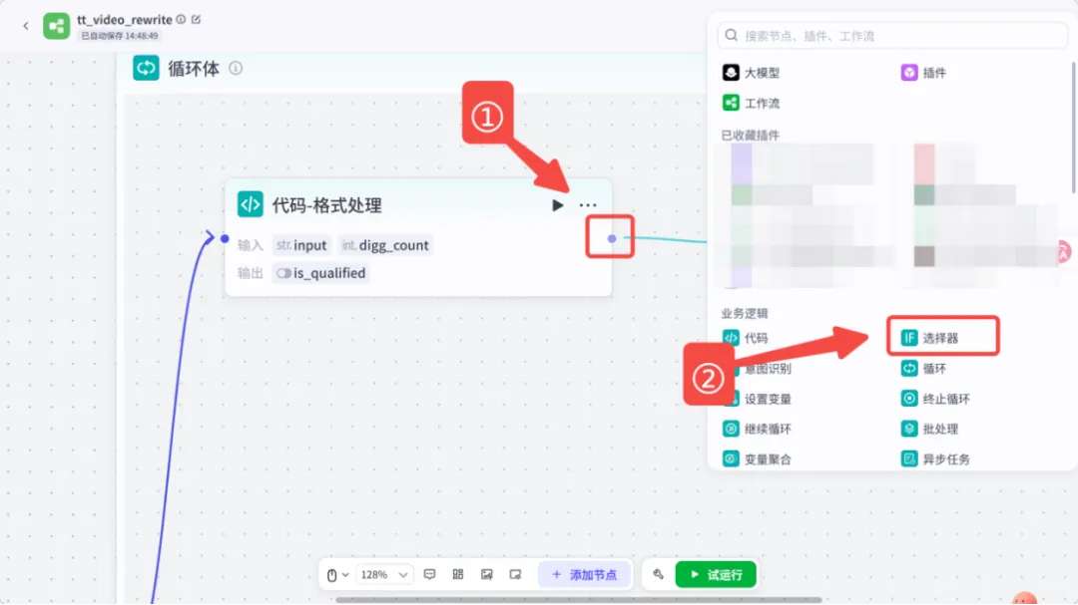Screen dimensions: 1078x605
Task: Edit the workflow name tt_video_rewrite
Action: pos(196,20)
